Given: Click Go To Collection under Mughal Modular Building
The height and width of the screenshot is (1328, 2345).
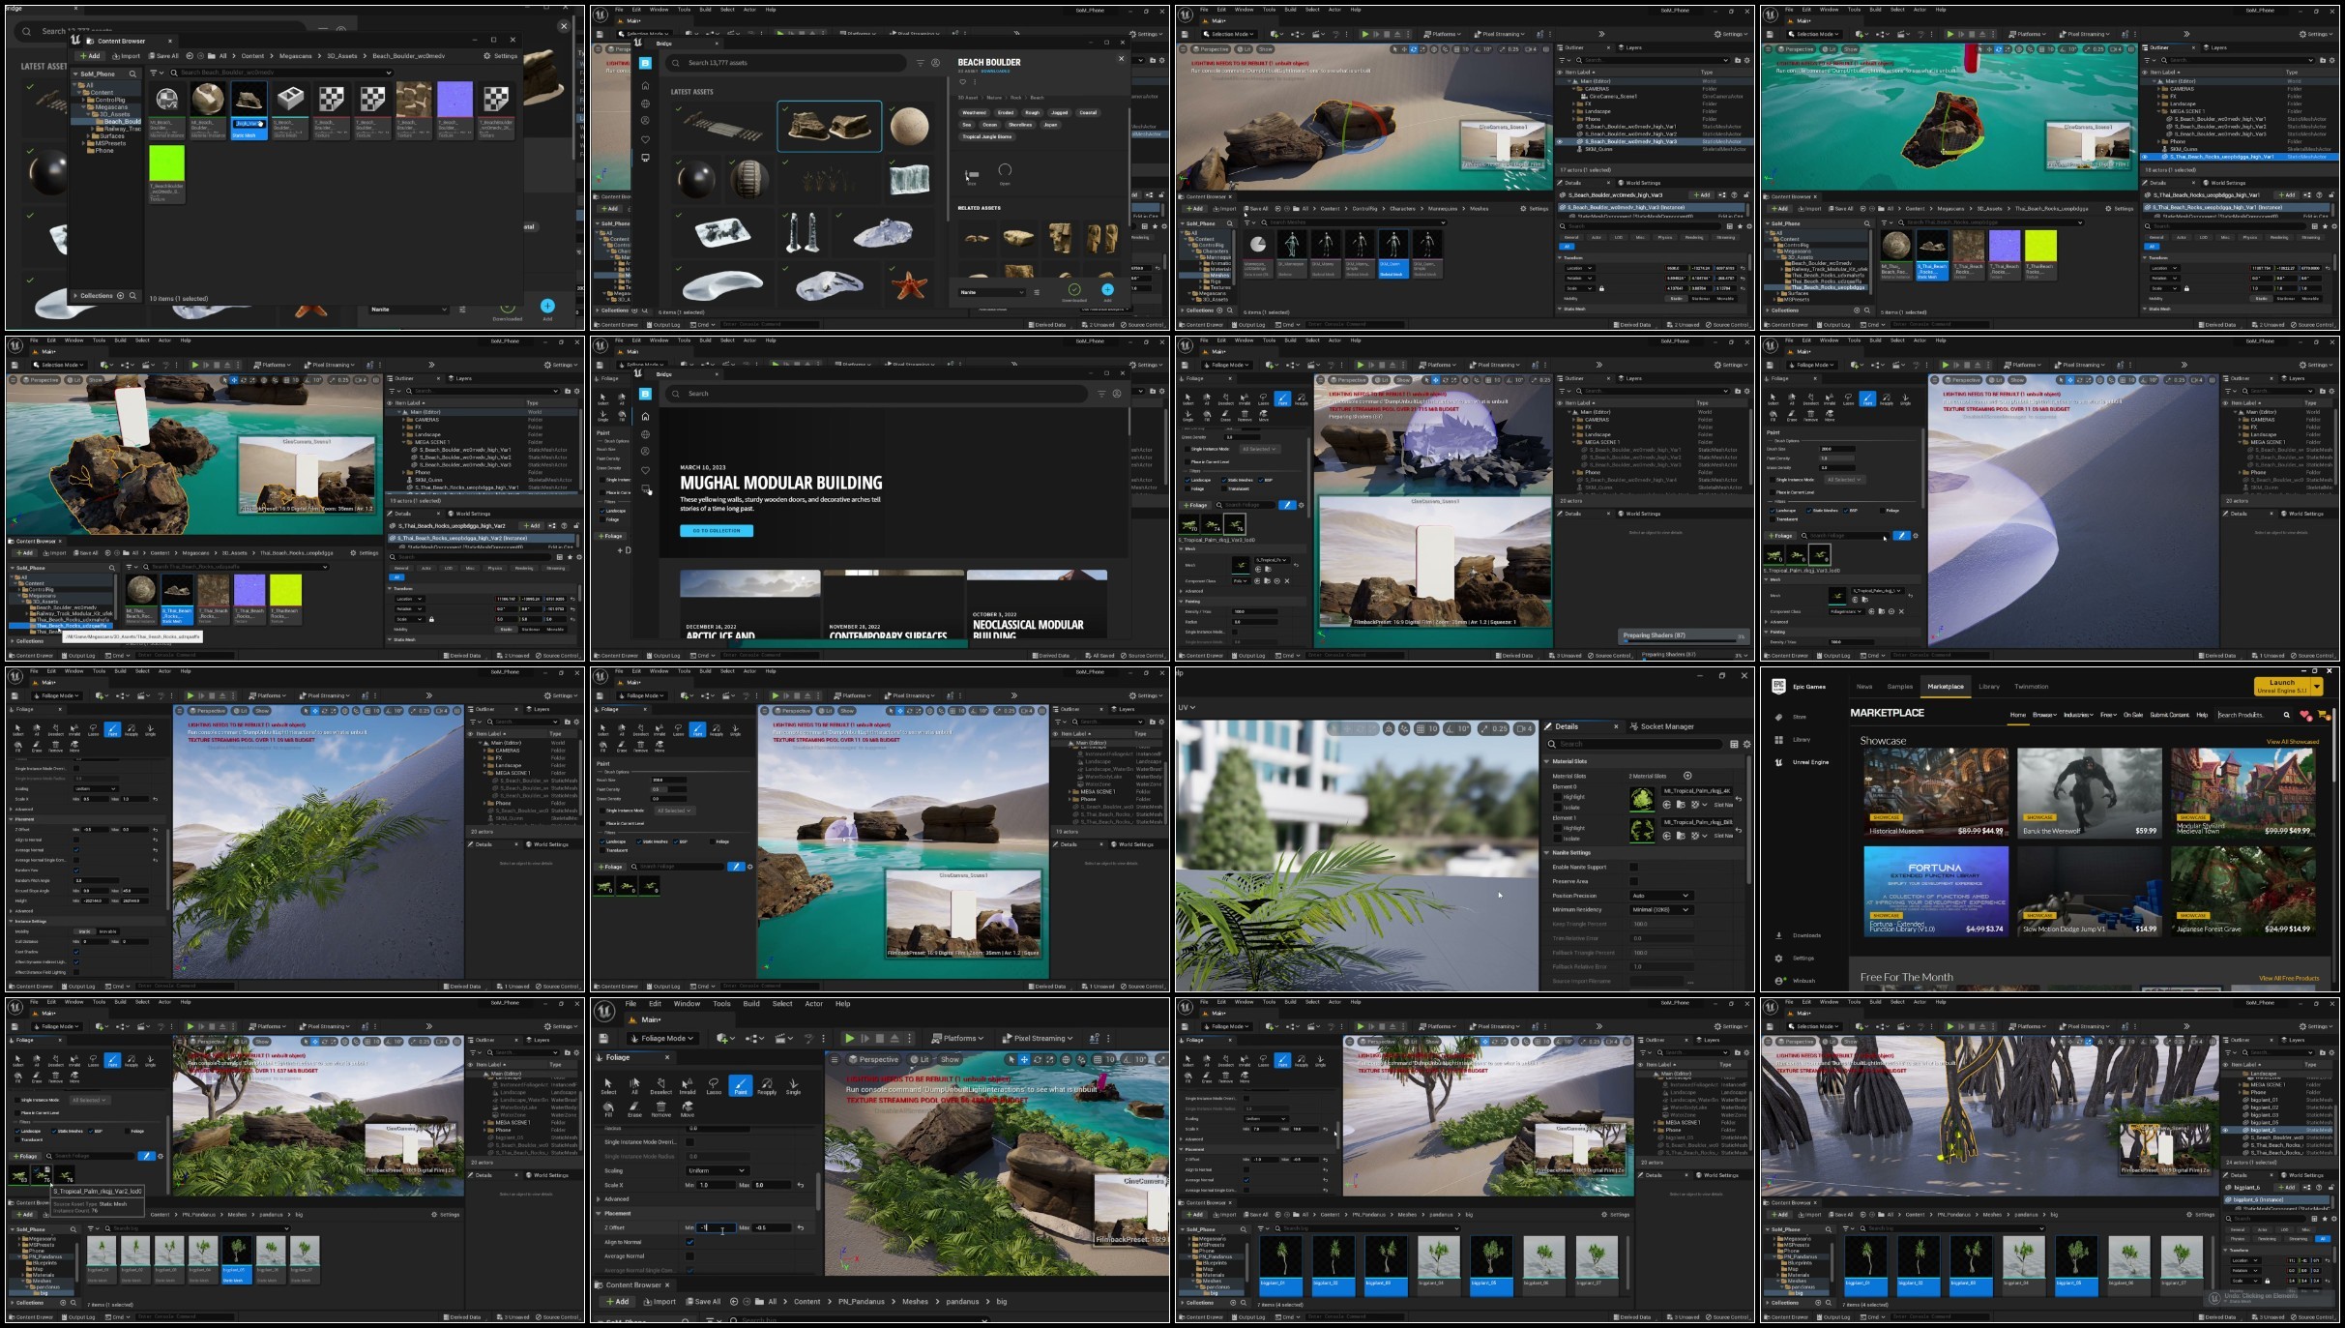Looking at the screenshot, I should [716, 530].
